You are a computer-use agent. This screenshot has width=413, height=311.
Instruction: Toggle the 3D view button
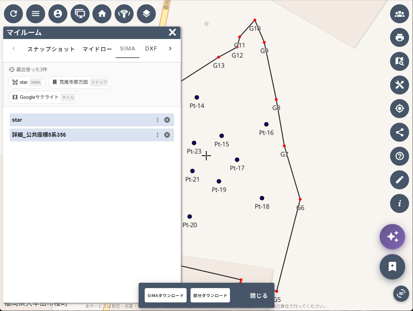coord(401,293)
